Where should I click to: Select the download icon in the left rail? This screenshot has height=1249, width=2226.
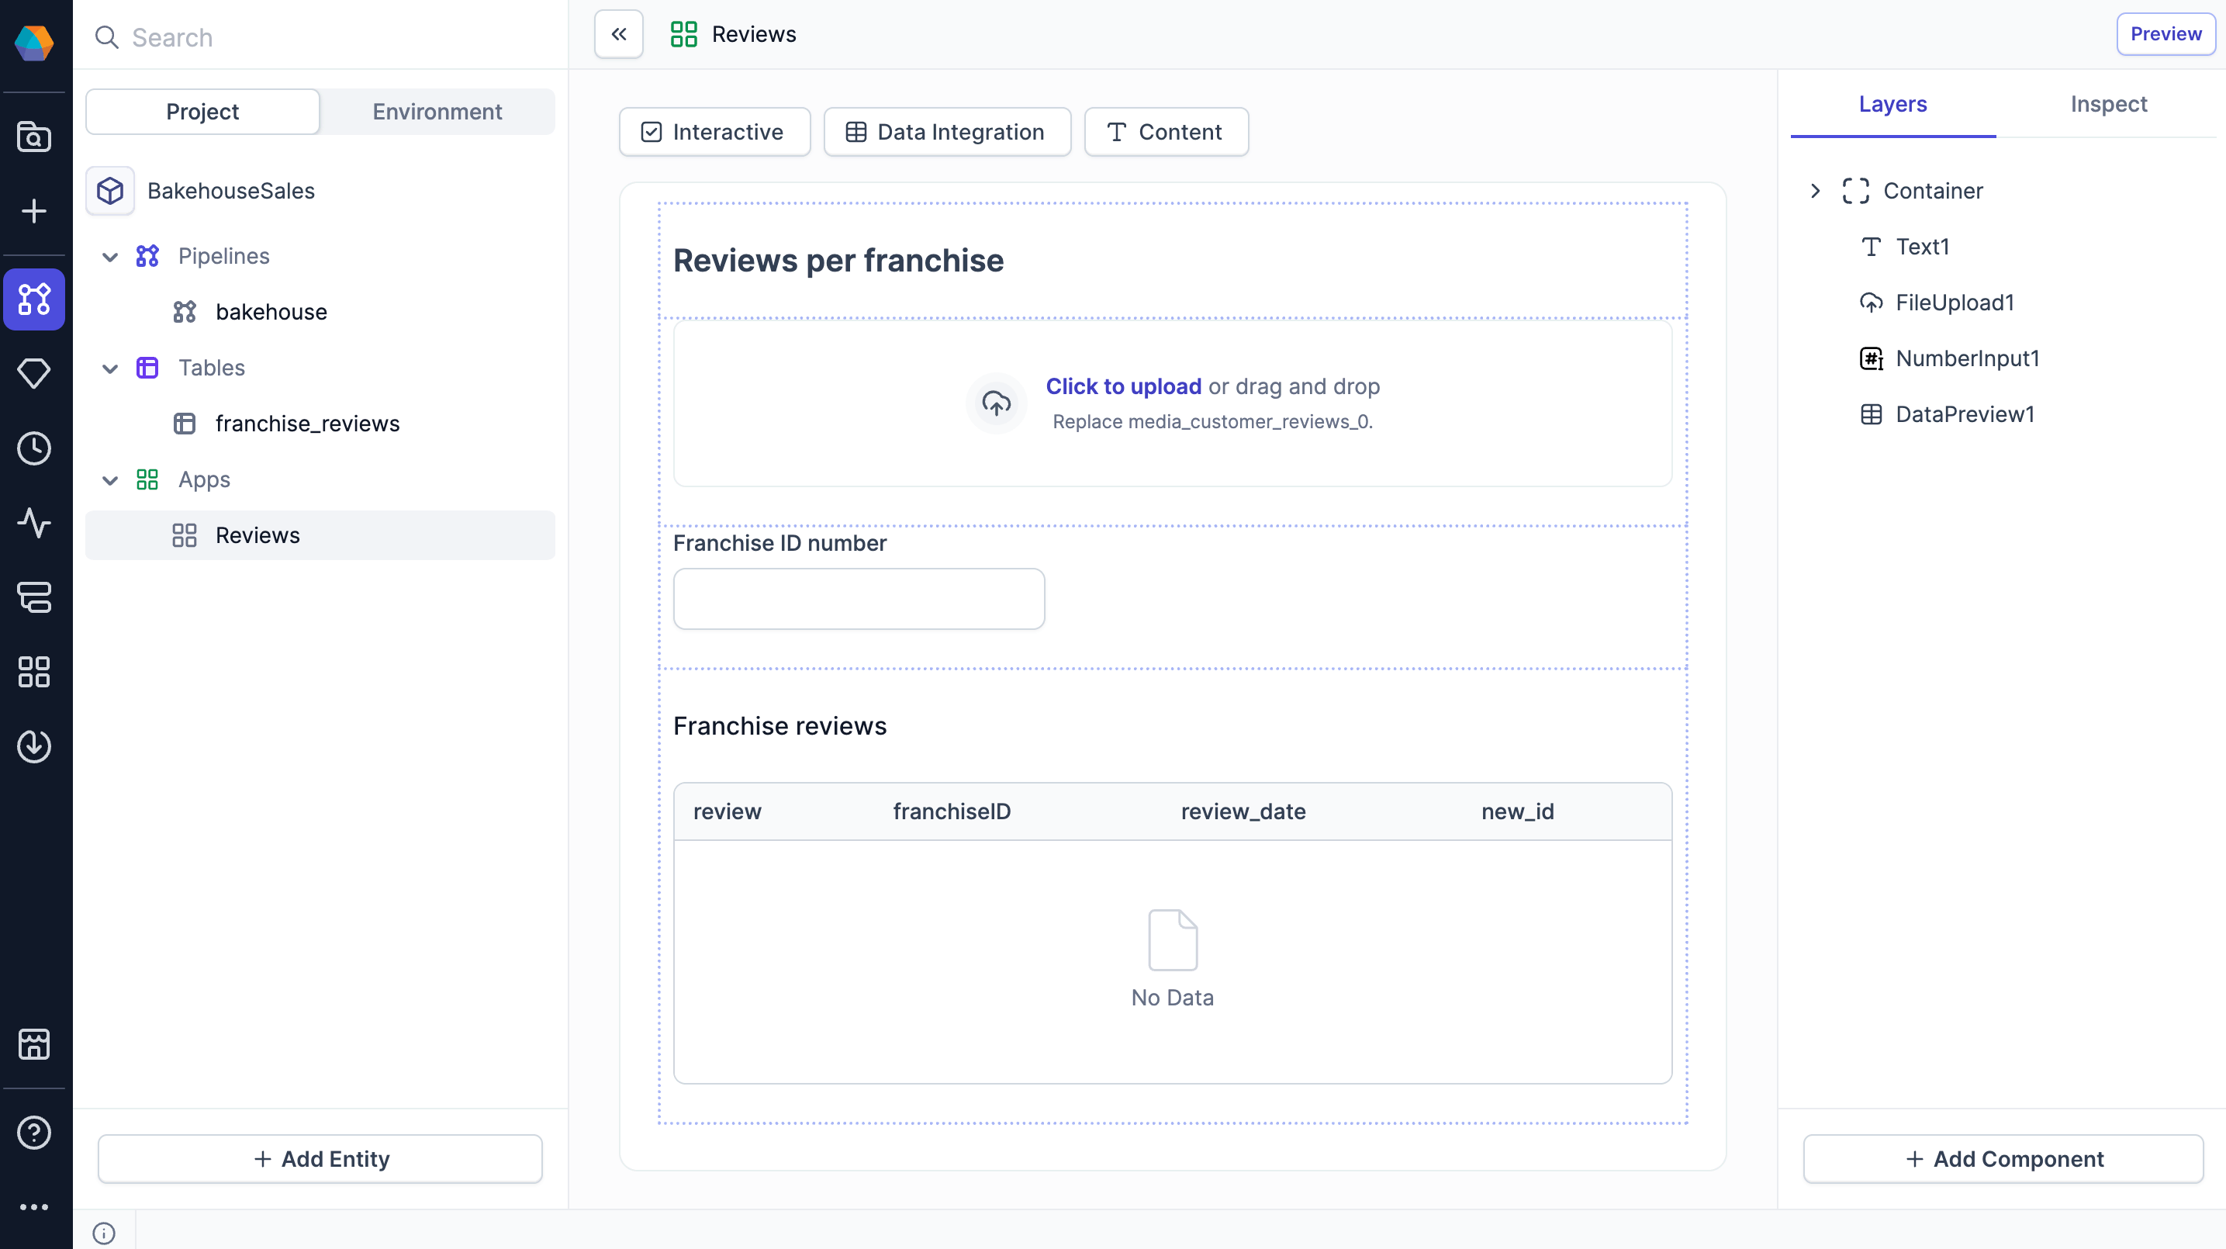[x=33, y=747]
